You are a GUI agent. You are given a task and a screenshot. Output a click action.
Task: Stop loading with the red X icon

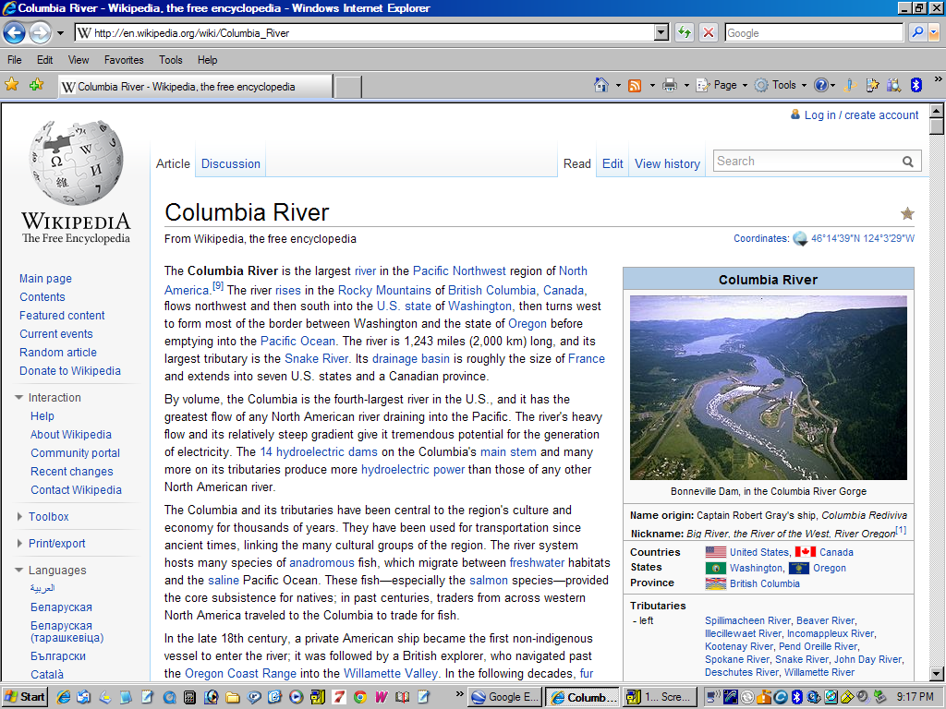click(x=709, y=32)
